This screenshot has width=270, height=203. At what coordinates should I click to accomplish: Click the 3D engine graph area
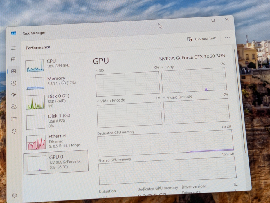(x=128, y=84)
